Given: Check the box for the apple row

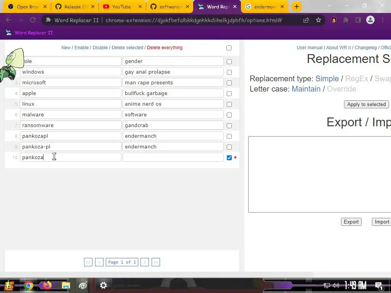Looking at the screenshot, I should click(x=229, y=94).
